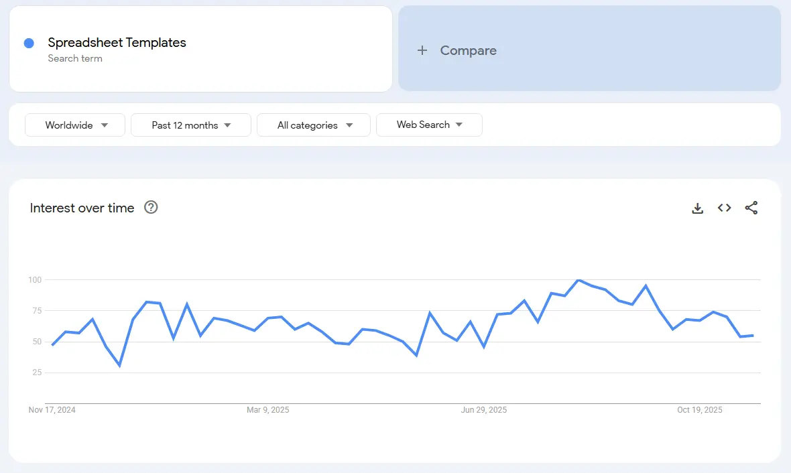
Task: Open the Worldwide region dropdown
Action: coord(75,125)
